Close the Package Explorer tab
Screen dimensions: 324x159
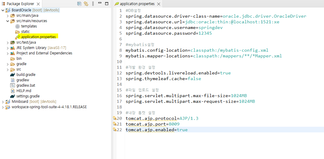click(x=38, y=4)
